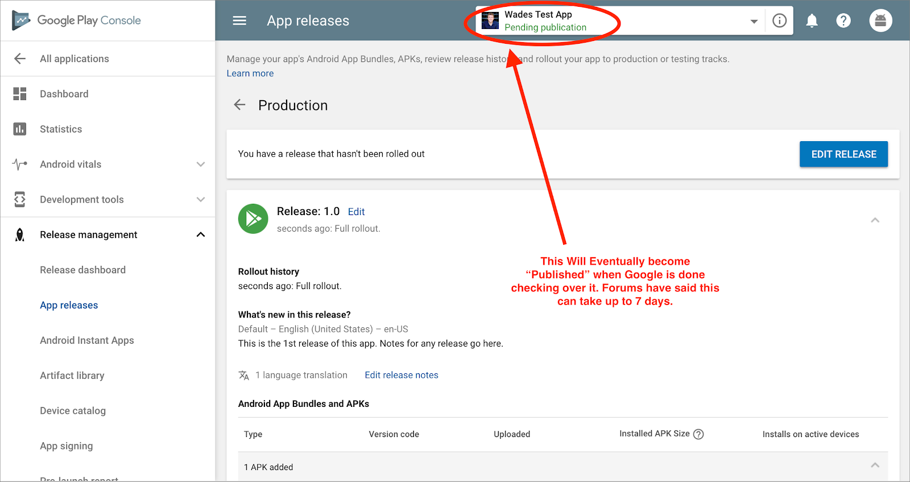Open Android vitals menu item
Screen dimensions: 910x482
pyautogui.click(x=71, y=164)
